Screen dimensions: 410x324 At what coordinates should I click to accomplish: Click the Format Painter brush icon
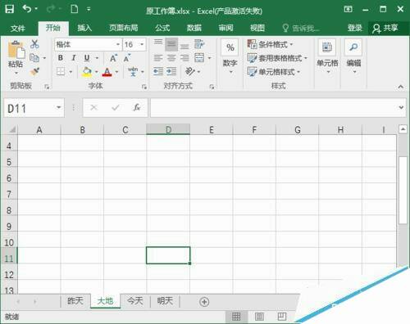click(34, 71)
